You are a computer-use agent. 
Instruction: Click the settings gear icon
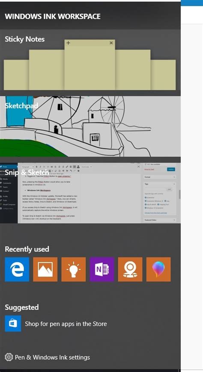9,357
